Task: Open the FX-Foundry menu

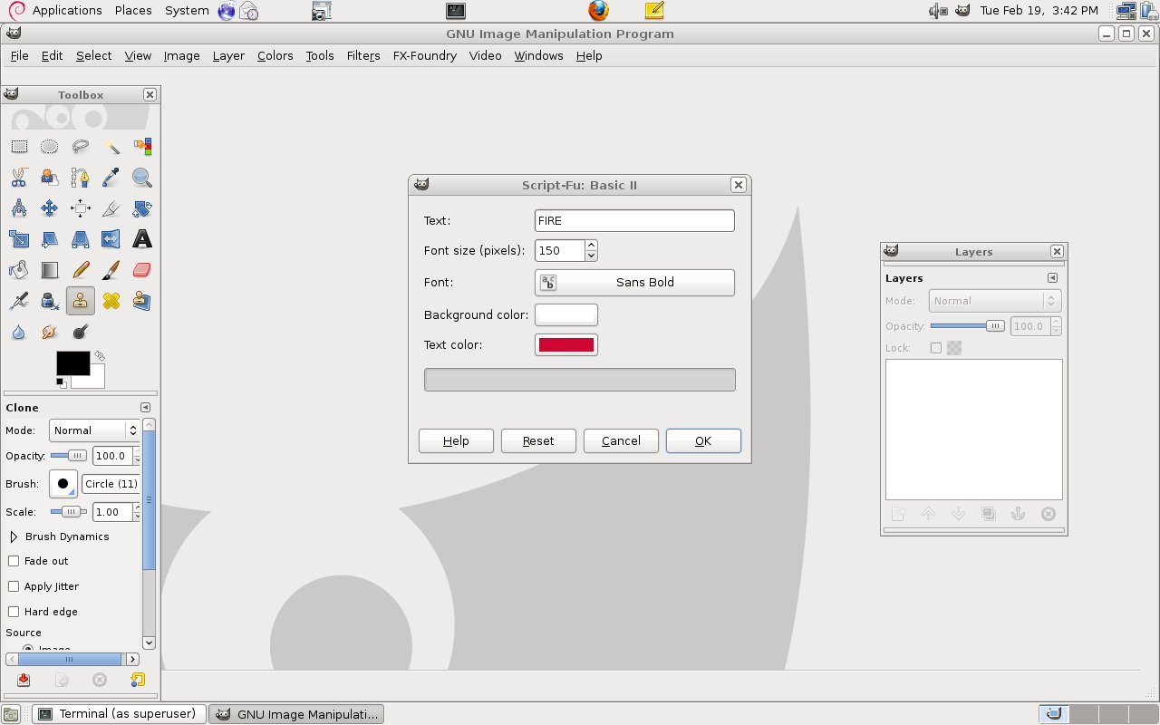Action: click(424, 55)
